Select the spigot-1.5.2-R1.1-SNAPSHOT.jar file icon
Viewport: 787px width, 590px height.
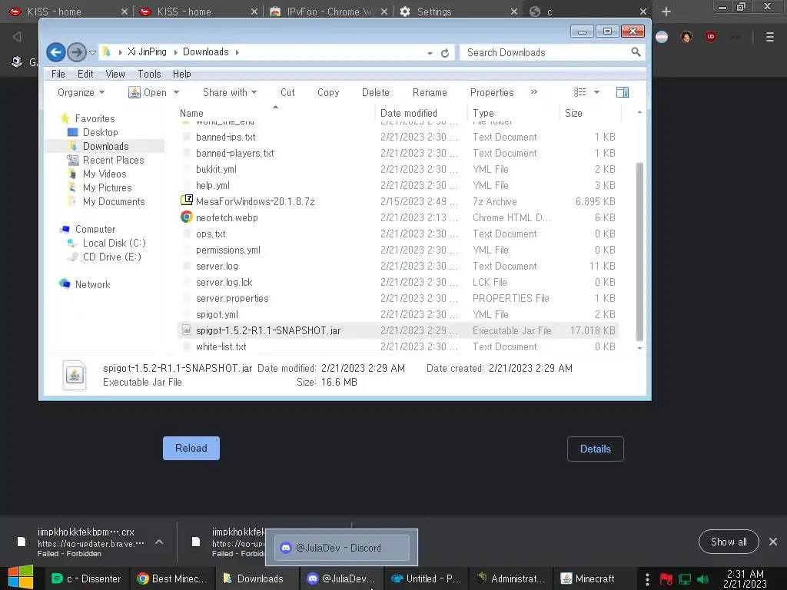[186, 330]
